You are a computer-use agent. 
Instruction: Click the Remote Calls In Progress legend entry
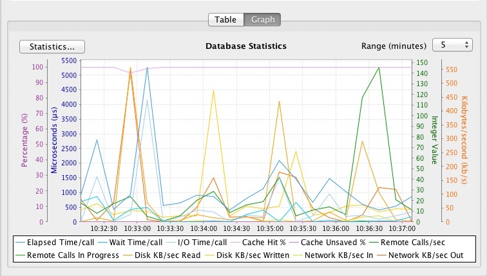tap(67, 255)
